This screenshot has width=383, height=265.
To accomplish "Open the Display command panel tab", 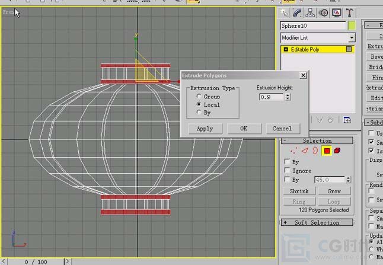I will [337, 12].
